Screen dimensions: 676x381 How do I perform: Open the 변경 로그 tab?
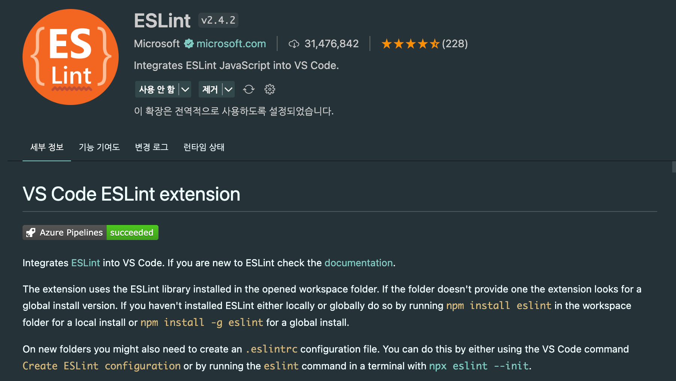coord(152,147)
